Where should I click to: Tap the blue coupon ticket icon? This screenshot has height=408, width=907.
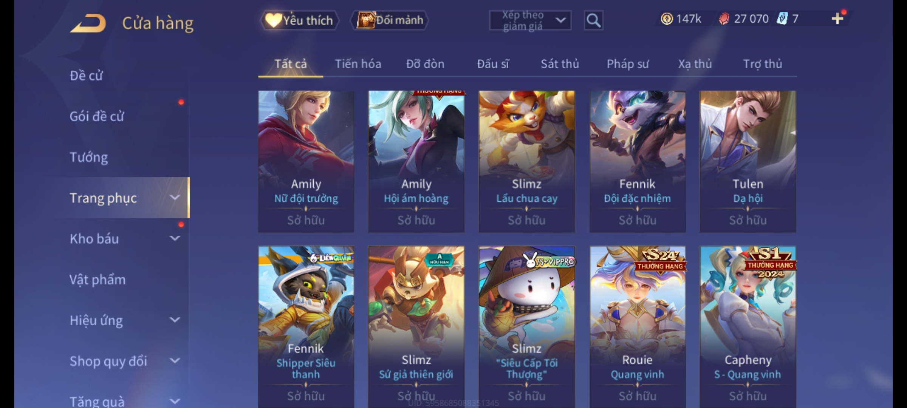[x=782, y=19]
